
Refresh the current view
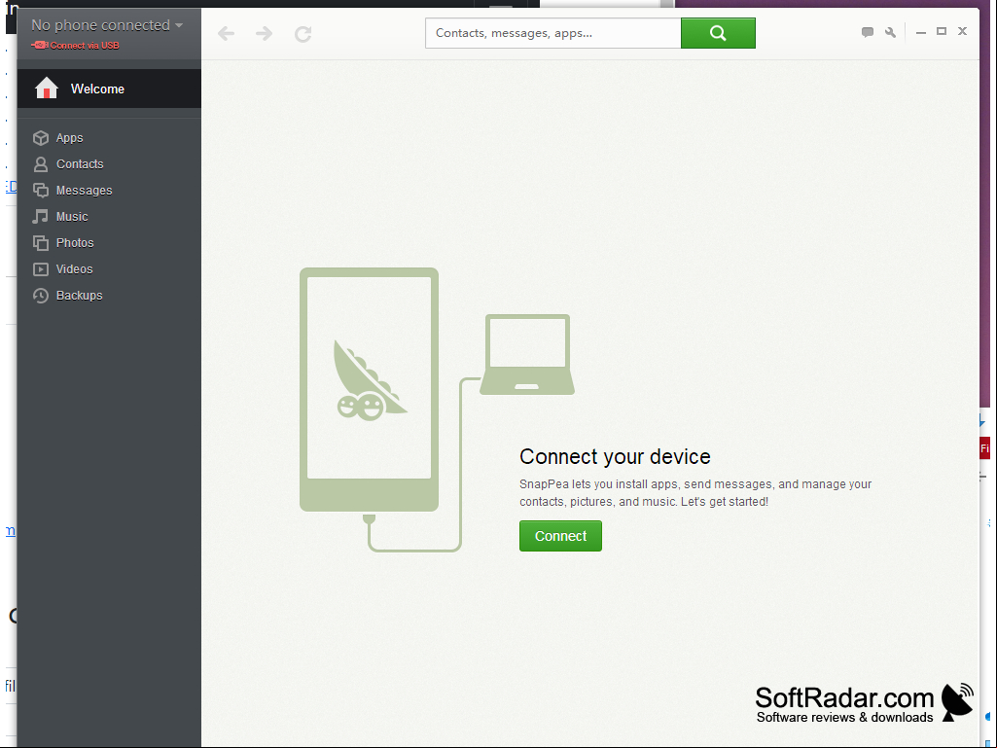point(303,34)
